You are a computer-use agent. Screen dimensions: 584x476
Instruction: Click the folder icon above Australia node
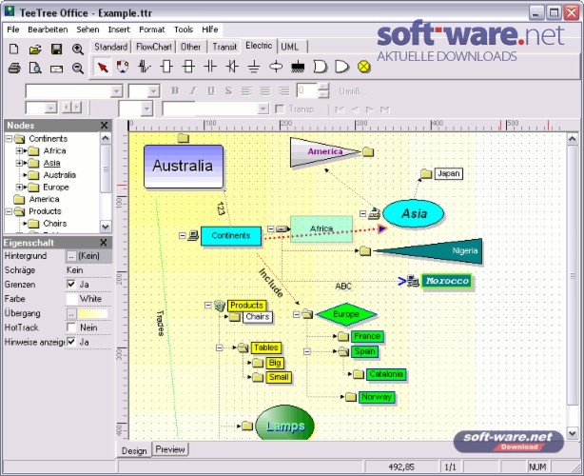tap(183, 138)
